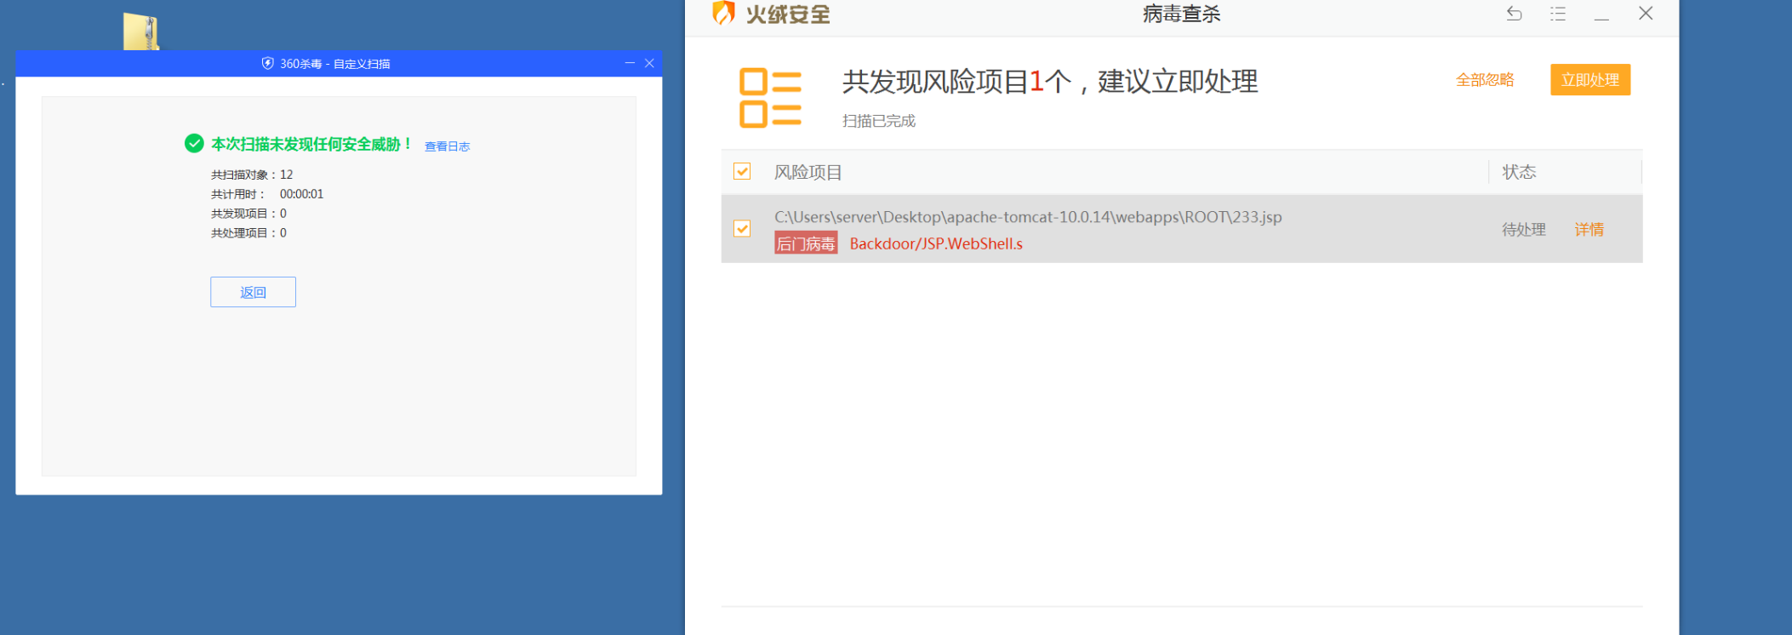Open the zipped folder on desktop
Image resolution: width=1792 pixels, height=635 pixels.
[141, 31]
